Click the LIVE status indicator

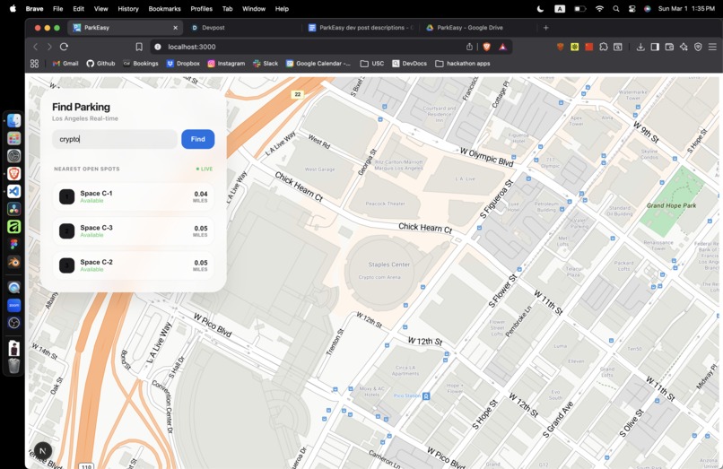tap(205, 169)
